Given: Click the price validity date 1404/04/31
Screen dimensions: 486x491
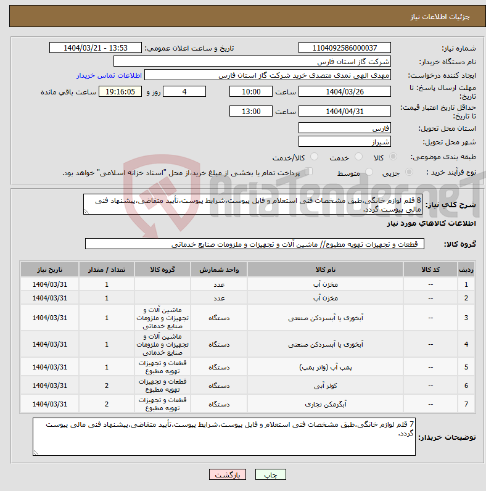Looking at the screenshot, I should [x=345, y=112].
